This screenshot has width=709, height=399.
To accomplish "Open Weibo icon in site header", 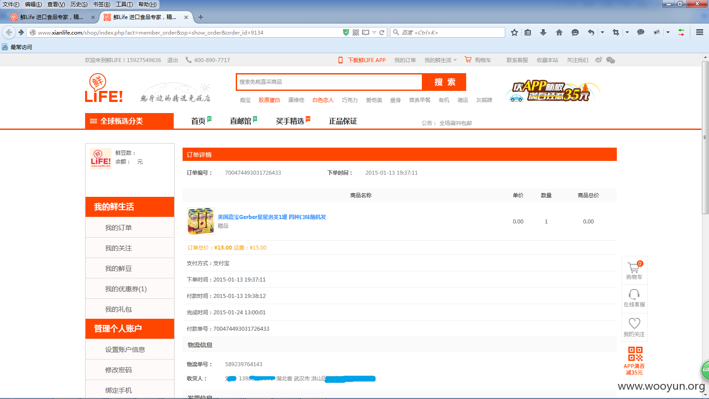I will (x=599, y=60).
